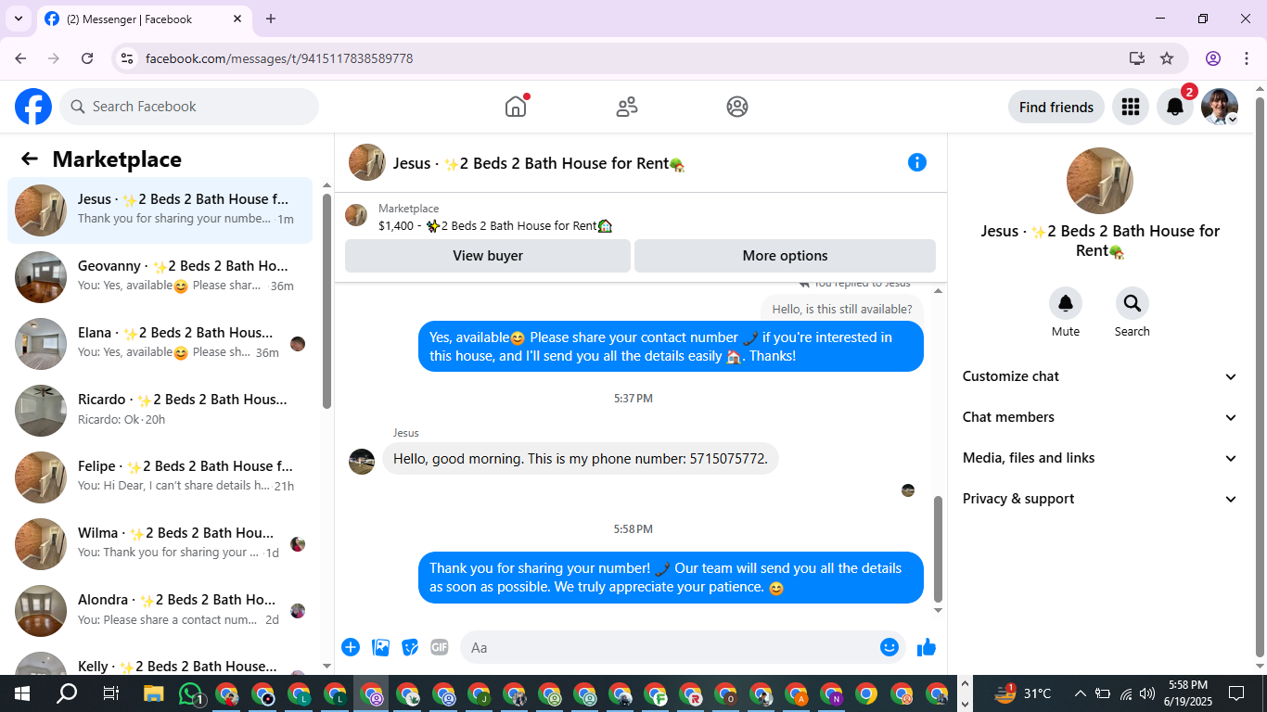Click large Jesus listing profile photo

pyautogui.click(x=1100, y=181)
